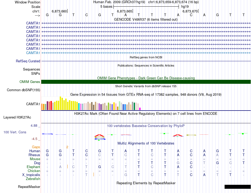Click the 5 bases scale label
The width and height of the screenshot is (251, 193).
point(106,7)
